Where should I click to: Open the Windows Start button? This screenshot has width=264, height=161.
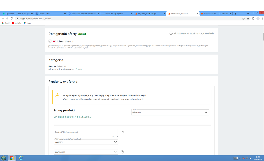click(x=3, y=158)
